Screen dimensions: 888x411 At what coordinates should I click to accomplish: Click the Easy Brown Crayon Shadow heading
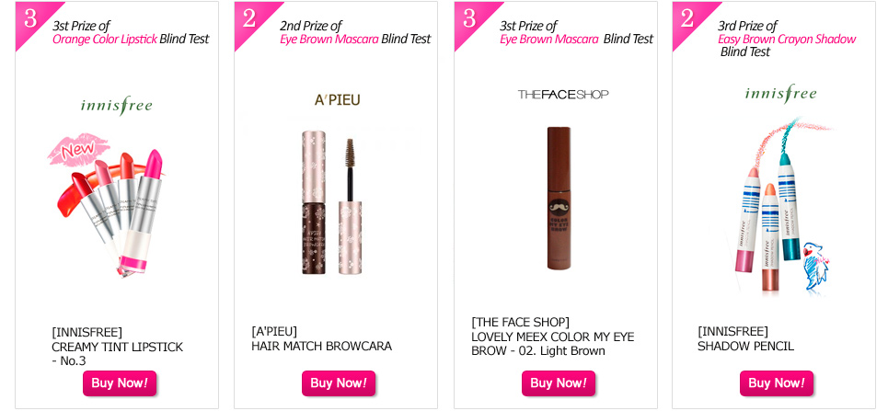click(787, 39)
